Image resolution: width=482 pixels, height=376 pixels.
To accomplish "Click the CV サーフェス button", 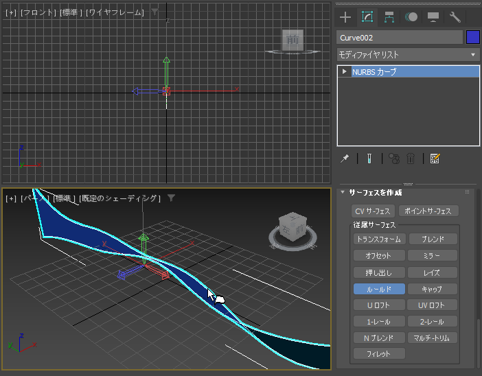I will tap(373, 211).
